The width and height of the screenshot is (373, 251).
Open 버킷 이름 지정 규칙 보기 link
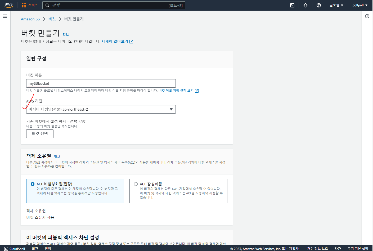point(176,91)
